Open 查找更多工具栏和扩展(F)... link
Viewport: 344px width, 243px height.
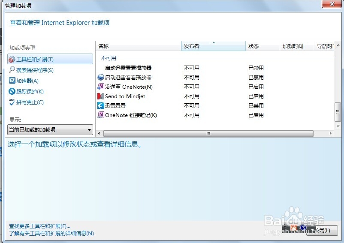(x=39, y=226)
